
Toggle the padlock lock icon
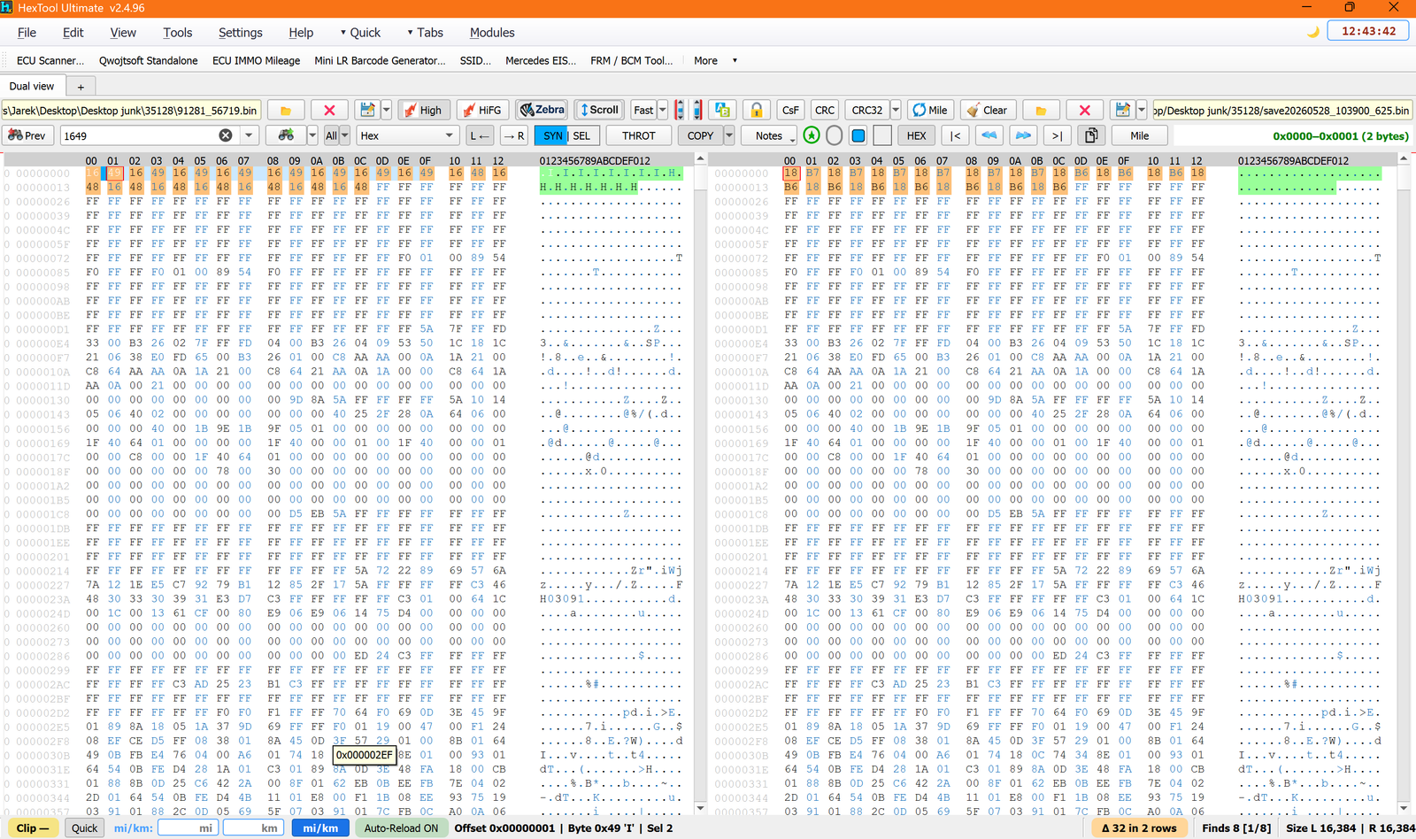tap(757, 110)
